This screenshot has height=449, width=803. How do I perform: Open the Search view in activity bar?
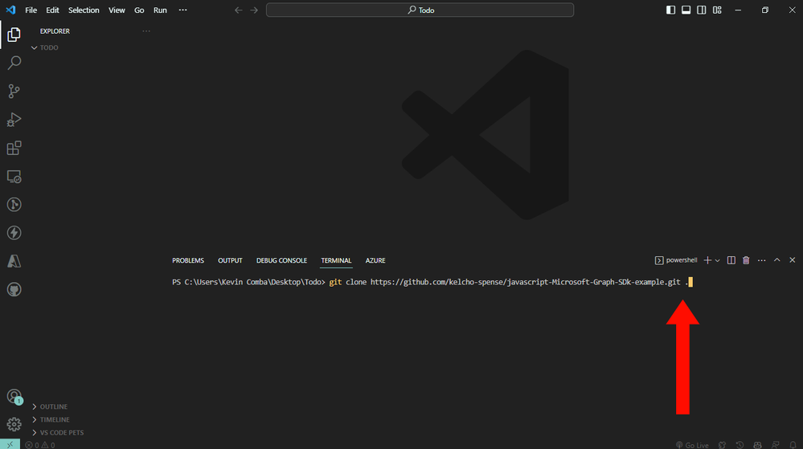14,63
